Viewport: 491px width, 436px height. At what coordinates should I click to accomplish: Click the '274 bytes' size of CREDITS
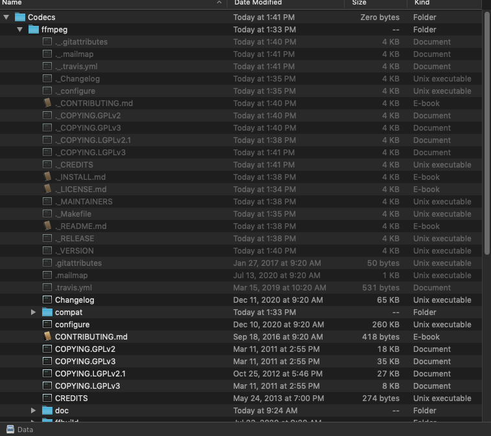pyautogui.click(x=381, y=398)
